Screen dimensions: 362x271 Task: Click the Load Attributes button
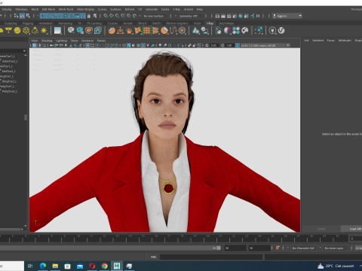[352, 229]
